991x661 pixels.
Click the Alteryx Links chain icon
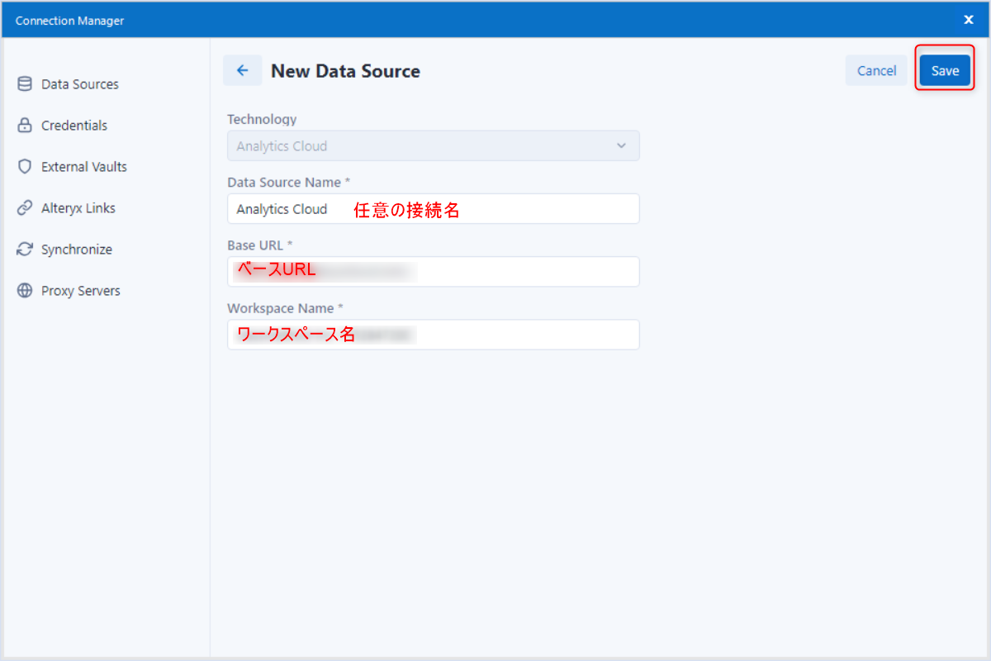click(25, 208)
